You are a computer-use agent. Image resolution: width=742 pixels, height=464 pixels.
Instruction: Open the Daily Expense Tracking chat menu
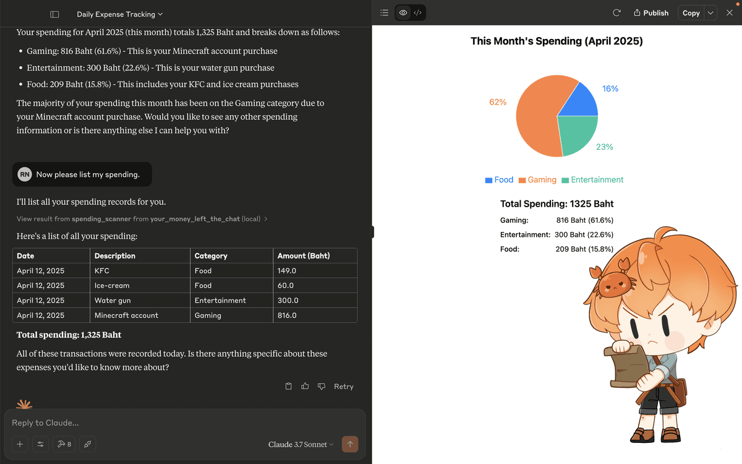click(x=120, y=14)
